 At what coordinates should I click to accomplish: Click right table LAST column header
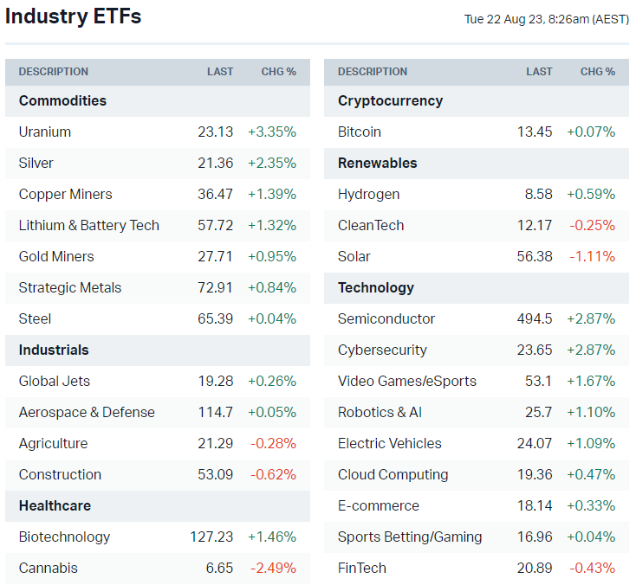(x=539, y=72)
